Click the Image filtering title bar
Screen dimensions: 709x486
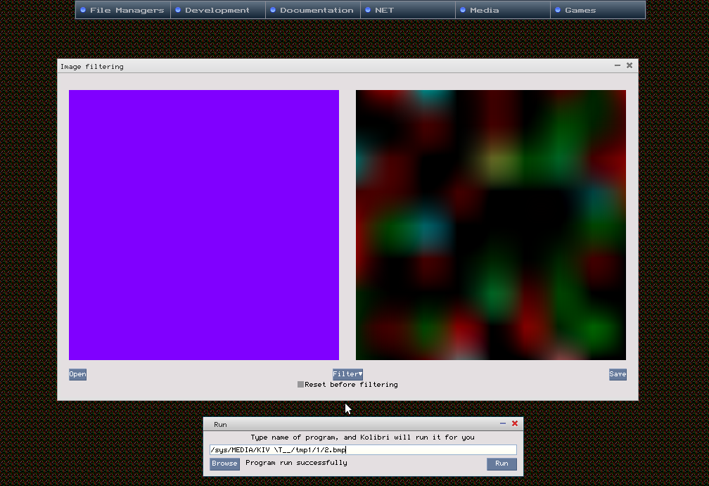(x=317, y=66)
